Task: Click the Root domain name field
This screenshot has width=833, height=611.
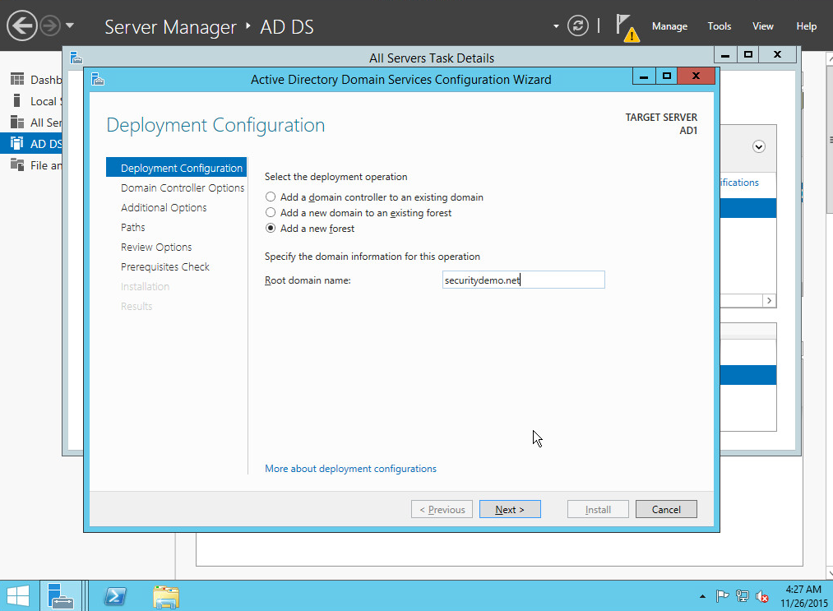Action: point(523,280)
